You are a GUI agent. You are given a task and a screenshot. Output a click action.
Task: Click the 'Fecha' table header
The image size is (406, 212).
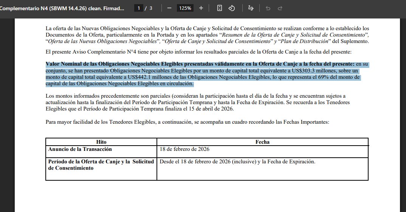tap(263, 142)
